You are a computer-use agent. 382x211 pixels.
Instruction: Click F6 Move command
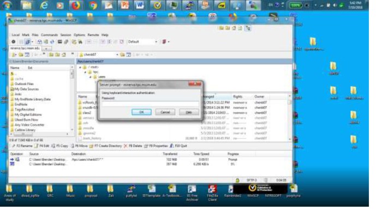pos(79,146)
